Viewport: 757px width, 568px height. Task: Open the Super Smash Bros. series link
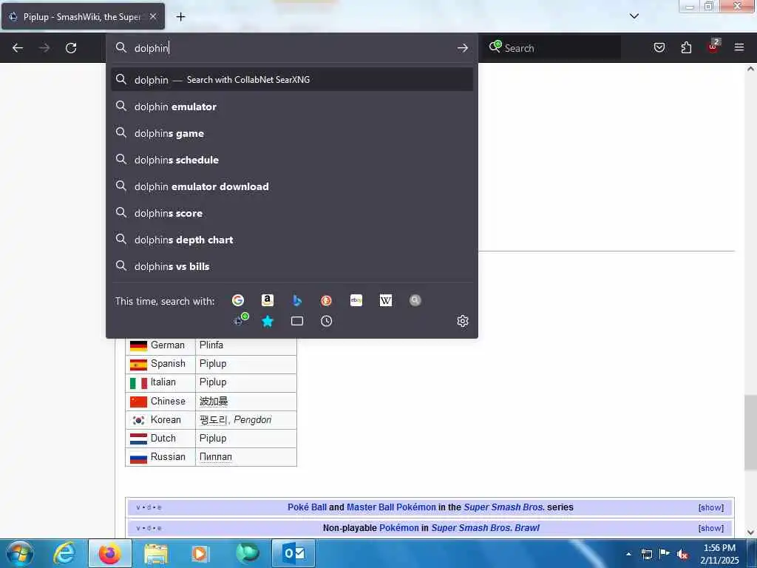tap(504, 507)
